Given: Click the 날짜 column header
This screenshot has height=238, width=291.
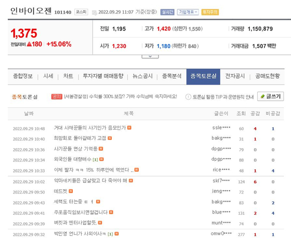Looking at the screenshot, I should click(x=29, y=114).
